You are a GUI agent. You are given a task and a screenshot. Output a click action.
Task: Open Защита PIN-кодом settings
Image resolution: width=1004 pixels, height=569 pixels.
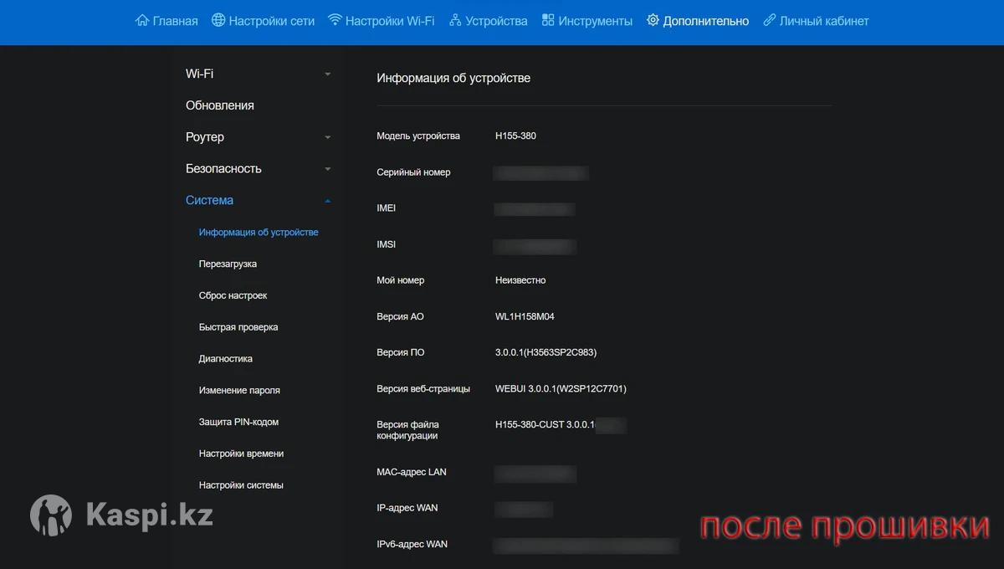[238, 423]
